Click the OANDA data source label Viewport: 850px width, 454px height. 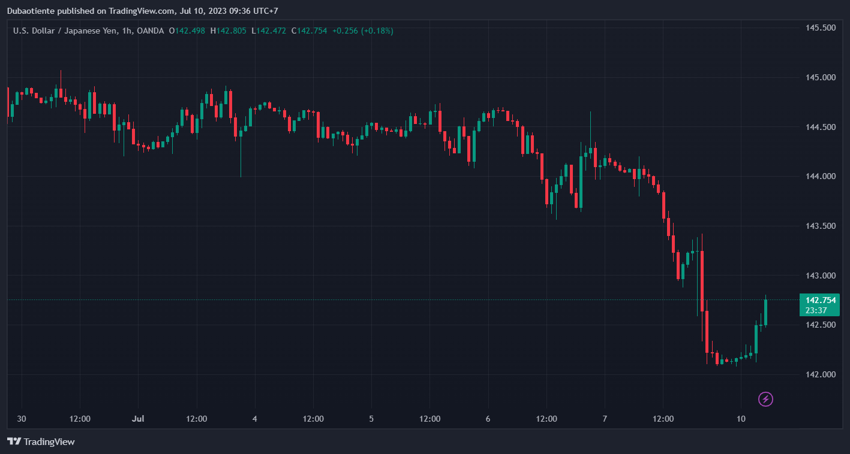150,31
